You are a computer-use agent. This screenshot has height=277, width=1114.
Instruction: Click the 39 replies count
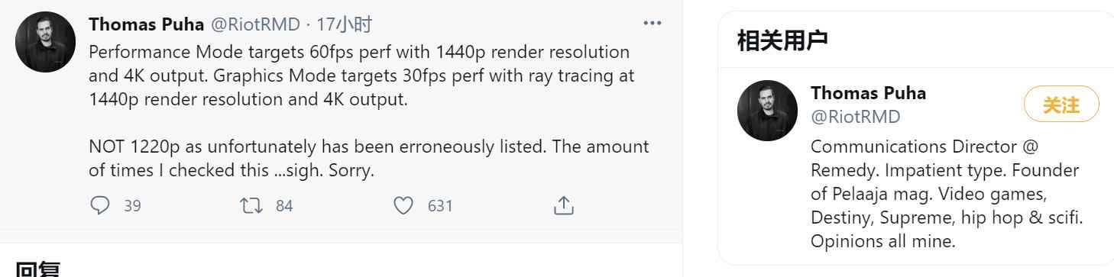(132, 206)
